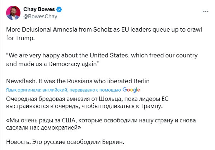
Task: Click the blue verified checkmark badge
Action: tap(59, 9)
